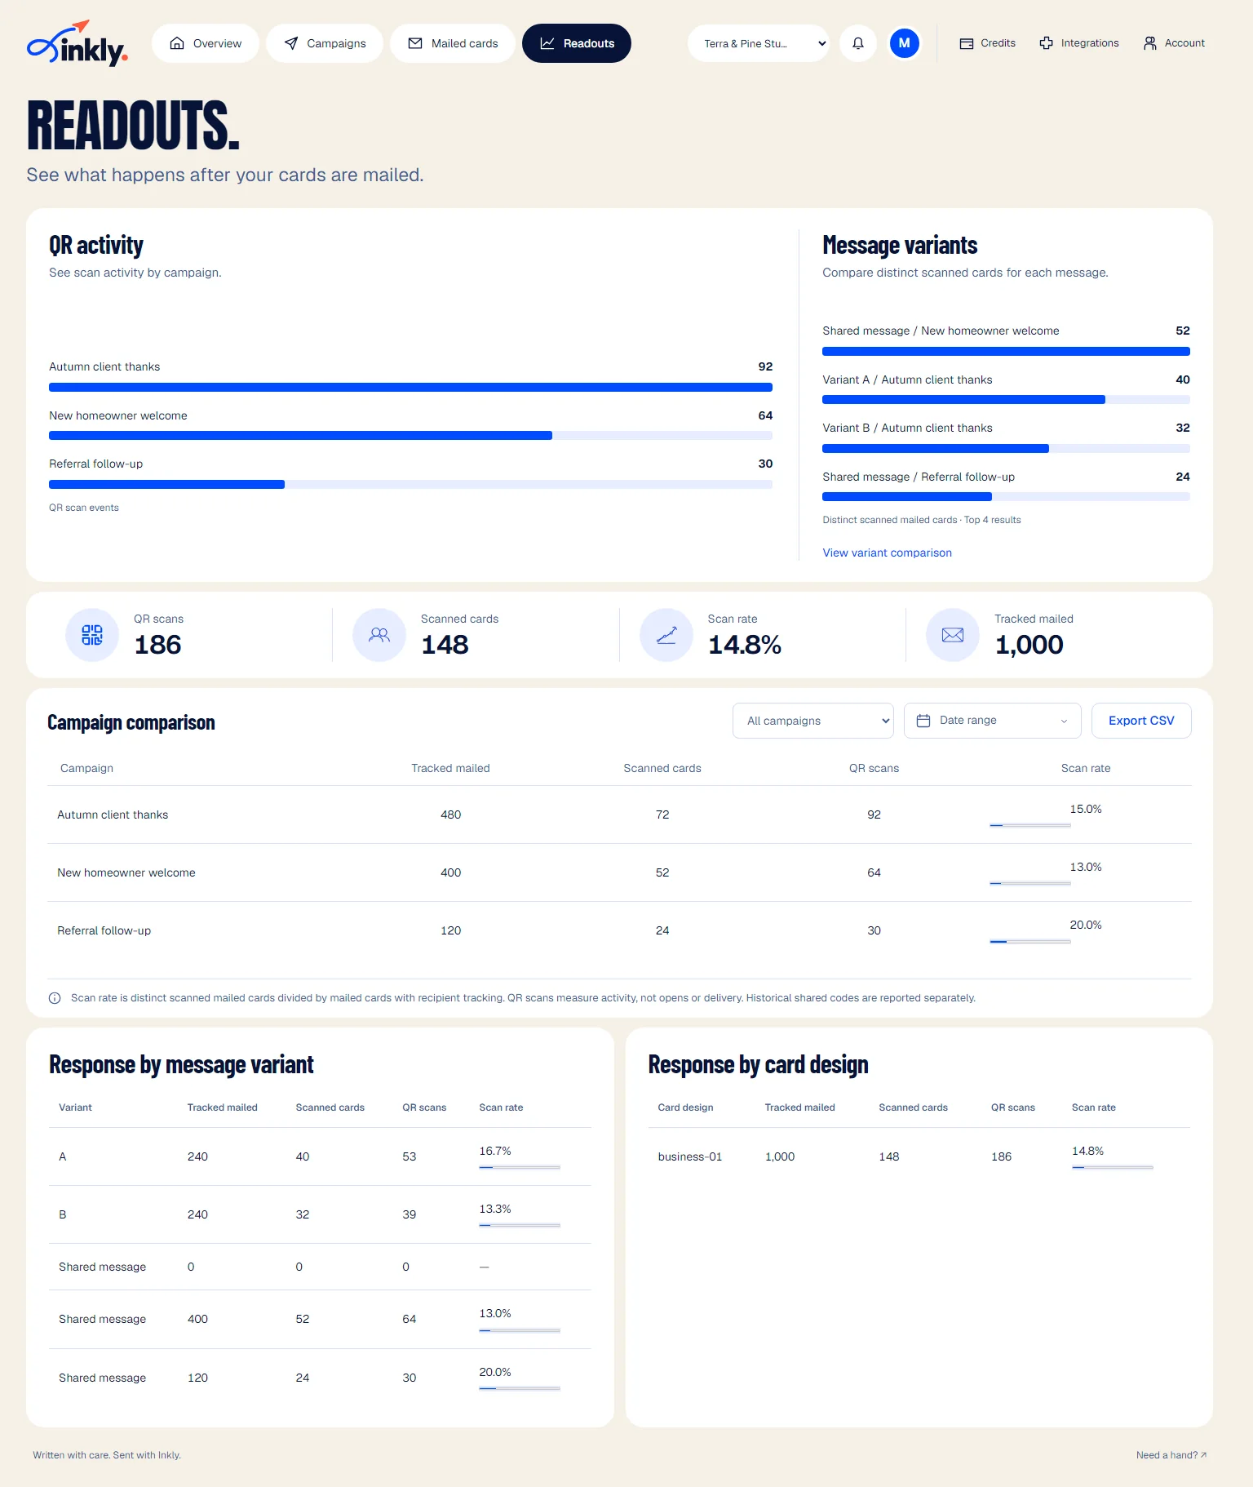Click the 20.0% scan rate in campaign table
The width and height of the screenshot is (1253, 1487).
point(1086,925)
